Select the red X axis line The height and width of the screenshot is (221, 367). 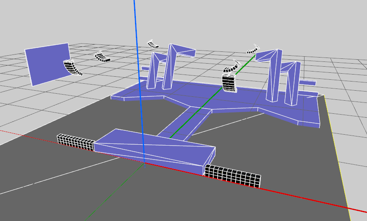[x=306, y=197]
